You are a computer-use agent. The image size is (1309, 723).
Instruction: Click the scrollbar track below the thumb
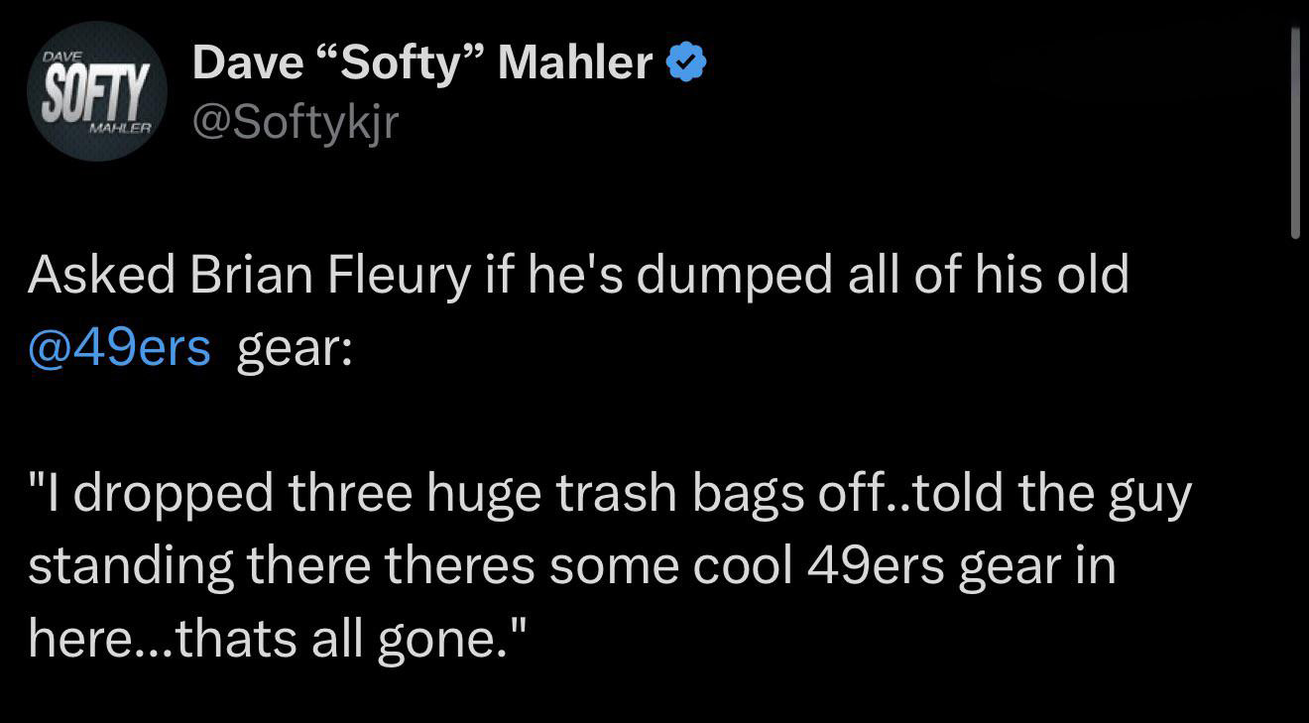tap(1295, 476)
